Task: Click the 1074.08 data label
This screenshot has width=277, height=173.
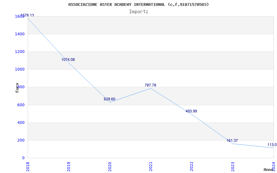Action: click(68, 60)
